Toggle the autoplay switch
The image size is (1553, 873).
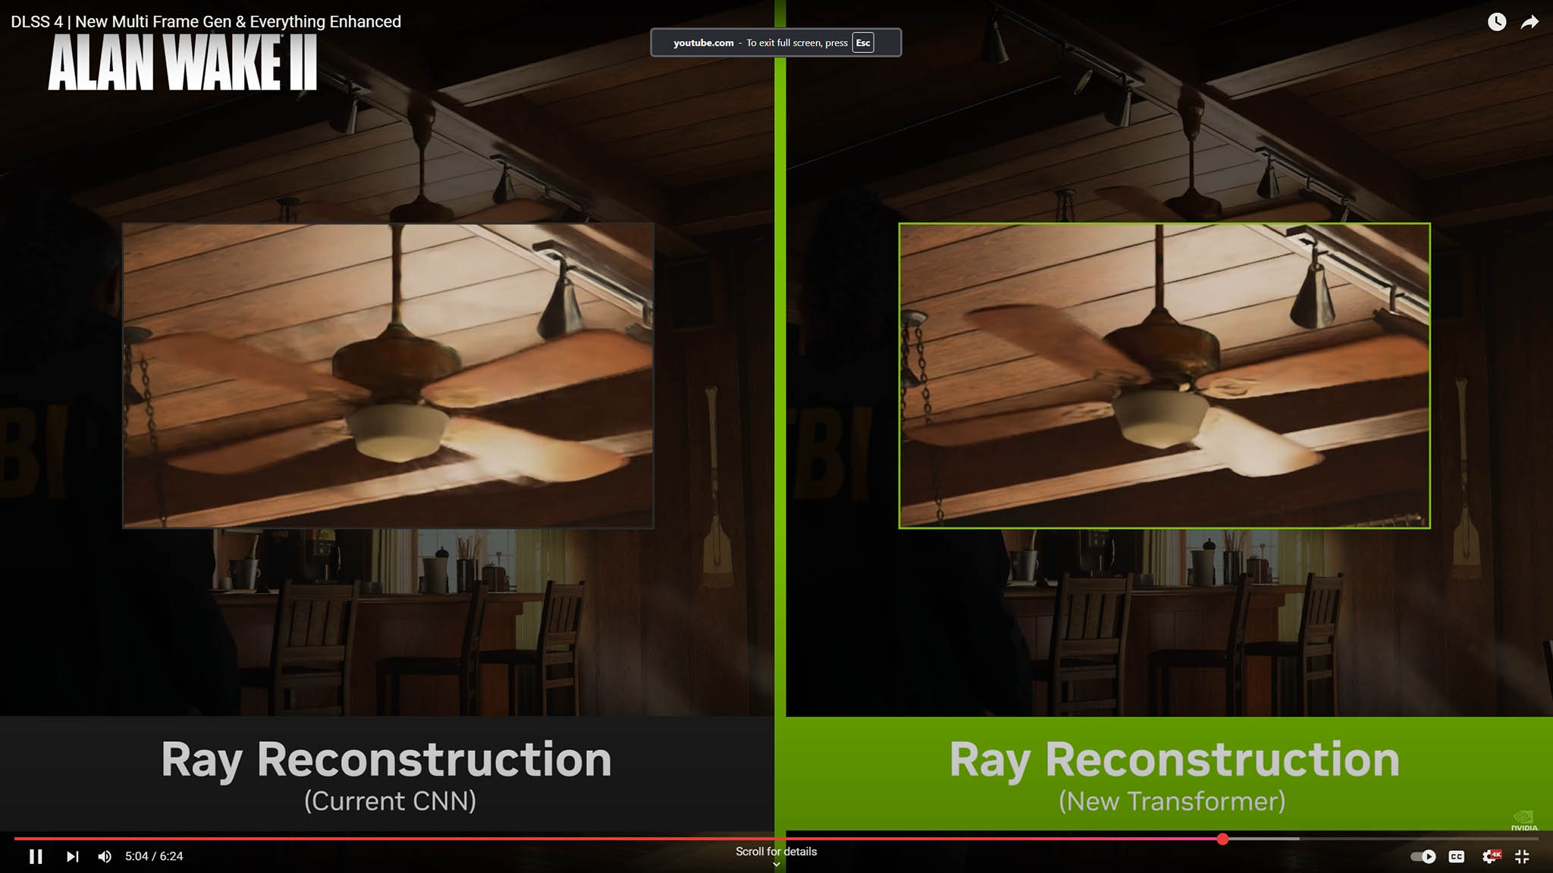click(x=1423, y=856)
